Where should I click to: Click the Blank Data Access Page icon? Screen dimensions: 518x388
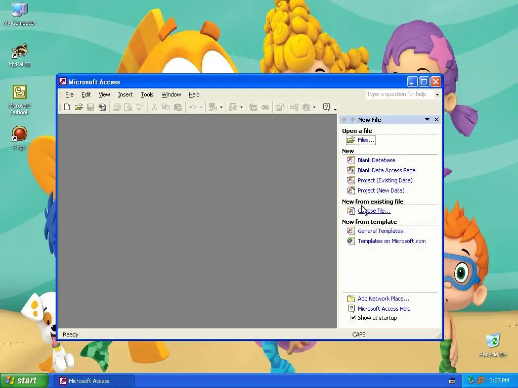pyautogui.click(x=351, y=170)
